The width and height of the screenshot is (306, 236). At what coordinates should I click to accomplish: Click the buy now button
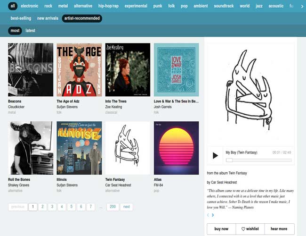tap(221, 229)
